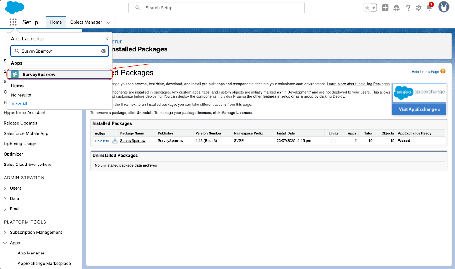Toggle the Limits checkbox for SurveySparrow
This screenshot has height=269, width=455.
(x=333, y=141)
